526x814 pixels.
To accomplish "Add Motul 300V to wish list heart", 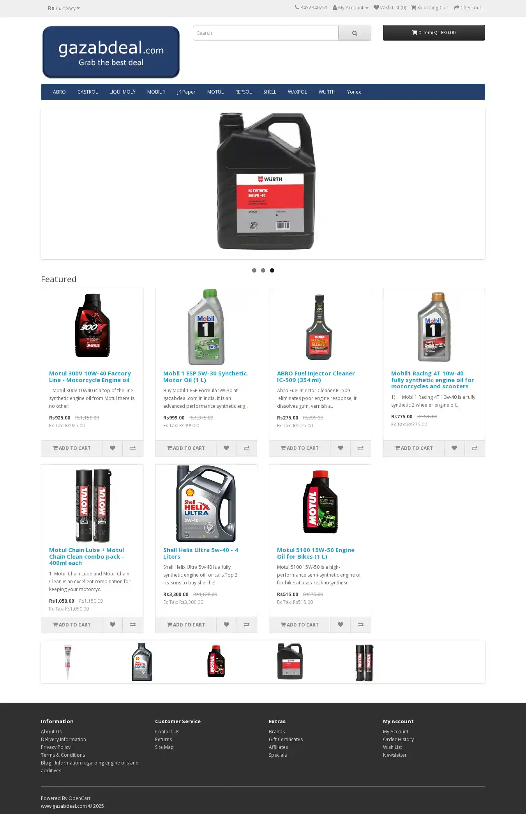I will click(112, 448).
